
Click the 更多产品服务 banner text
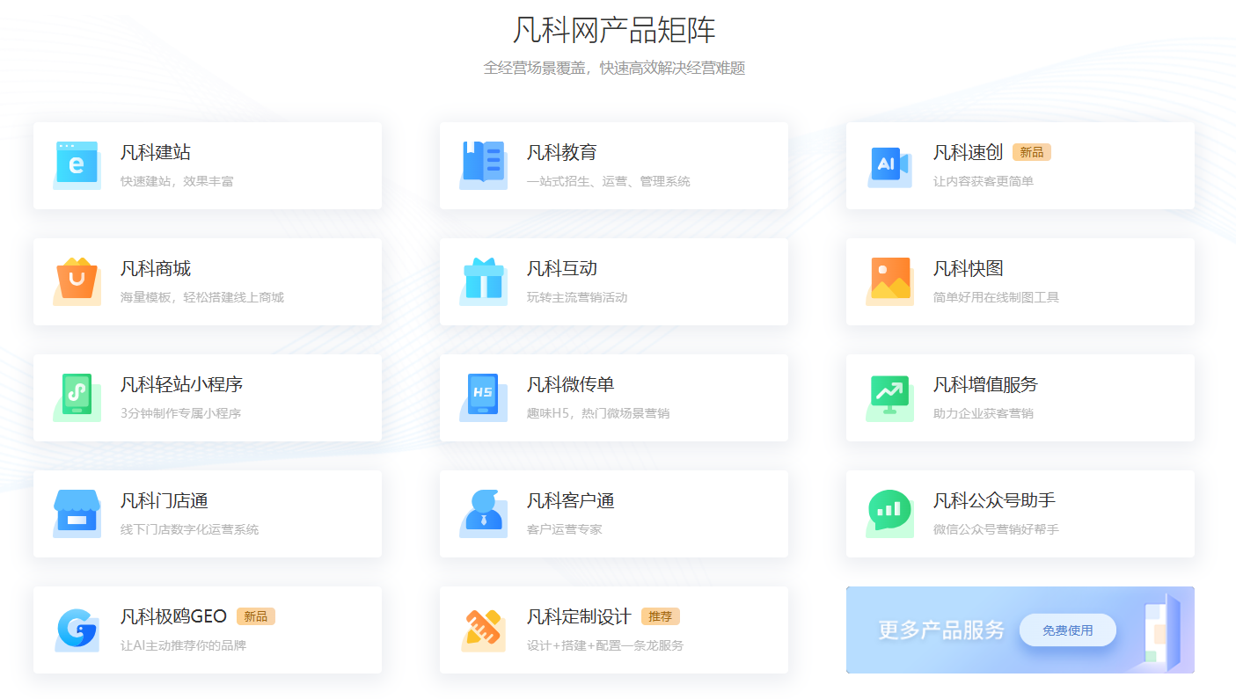point(941,630)
